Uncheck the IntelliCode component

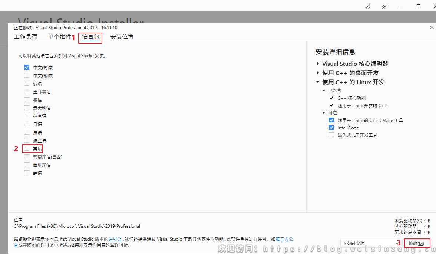click(331, 128)
